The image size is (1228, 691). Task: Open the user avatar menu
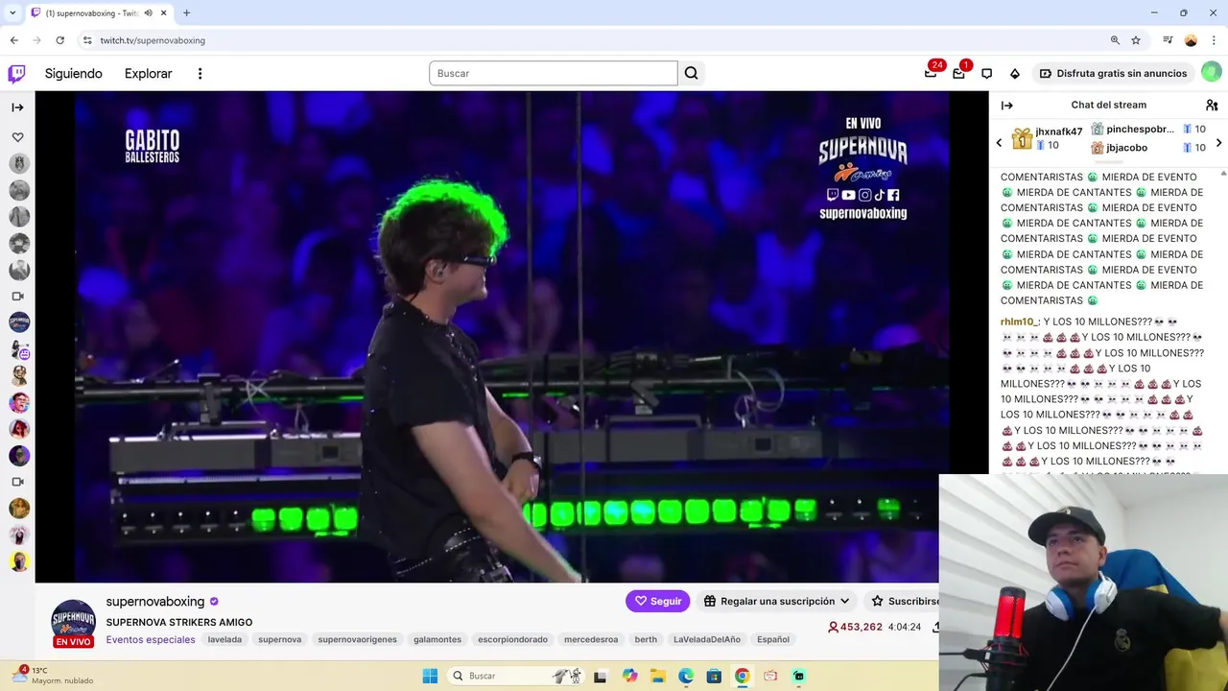click(1211, 73)
